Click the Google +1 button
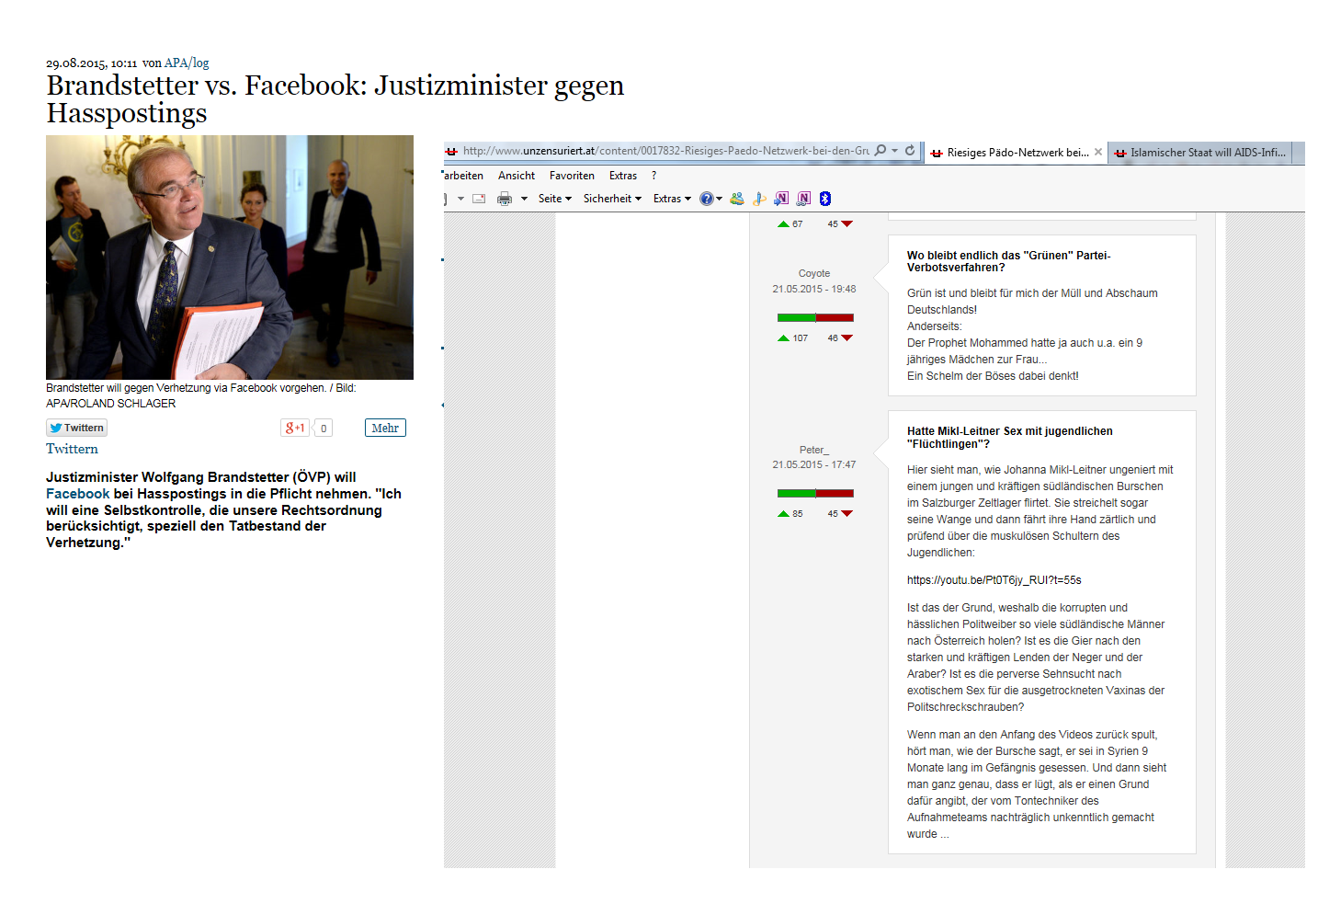Screen dimensions: 1318x915 tap(295, 428)
